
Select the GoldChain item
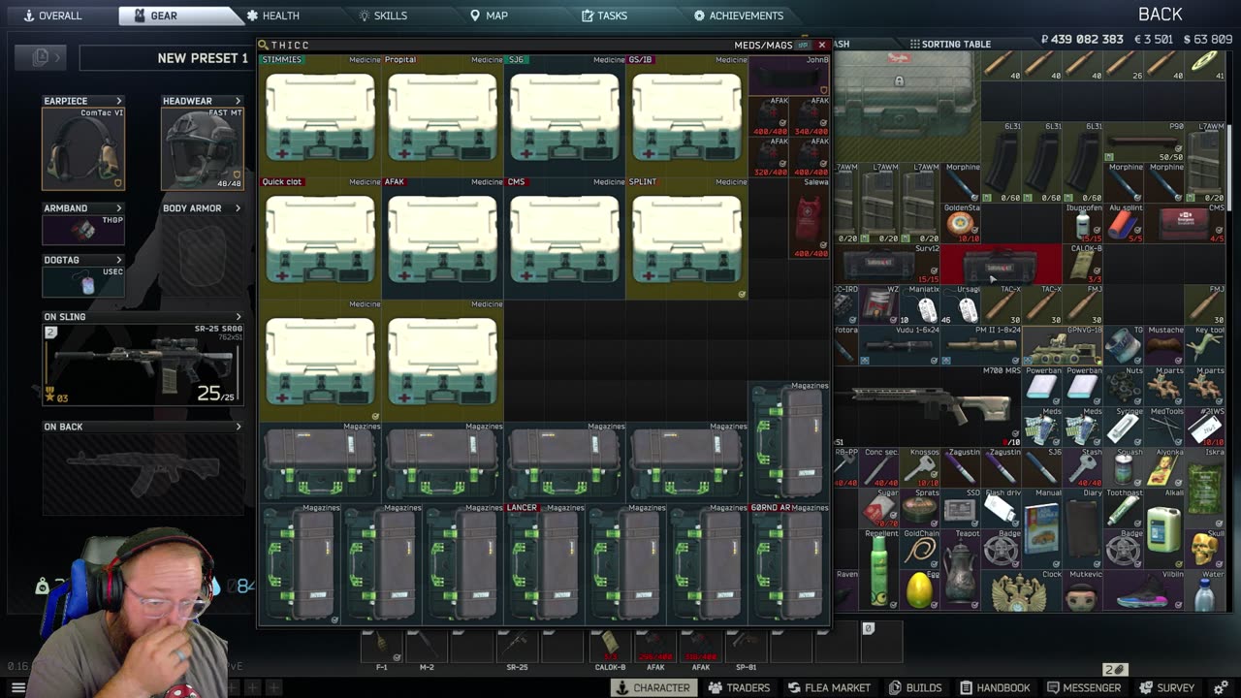pyautogui.click(x=918, y=550)
